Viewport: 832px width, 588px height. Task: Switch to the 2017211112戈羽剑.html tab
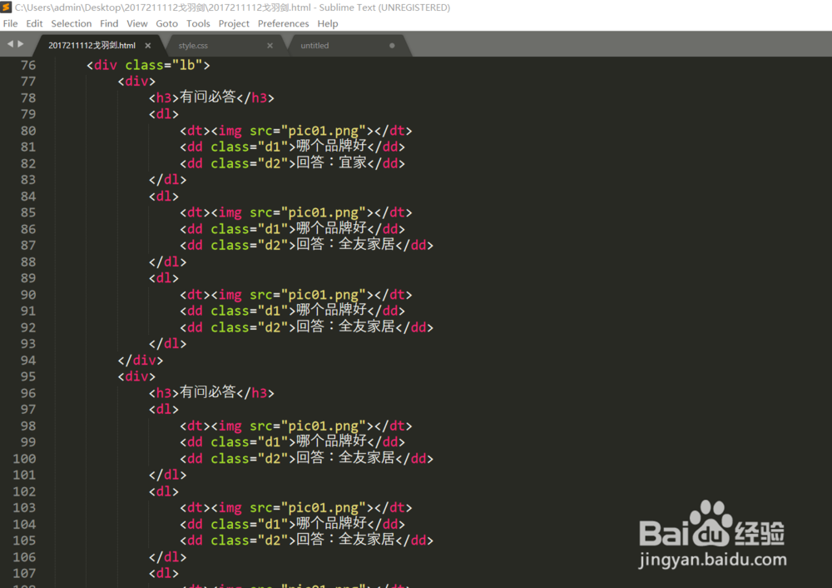click(92, 46)
